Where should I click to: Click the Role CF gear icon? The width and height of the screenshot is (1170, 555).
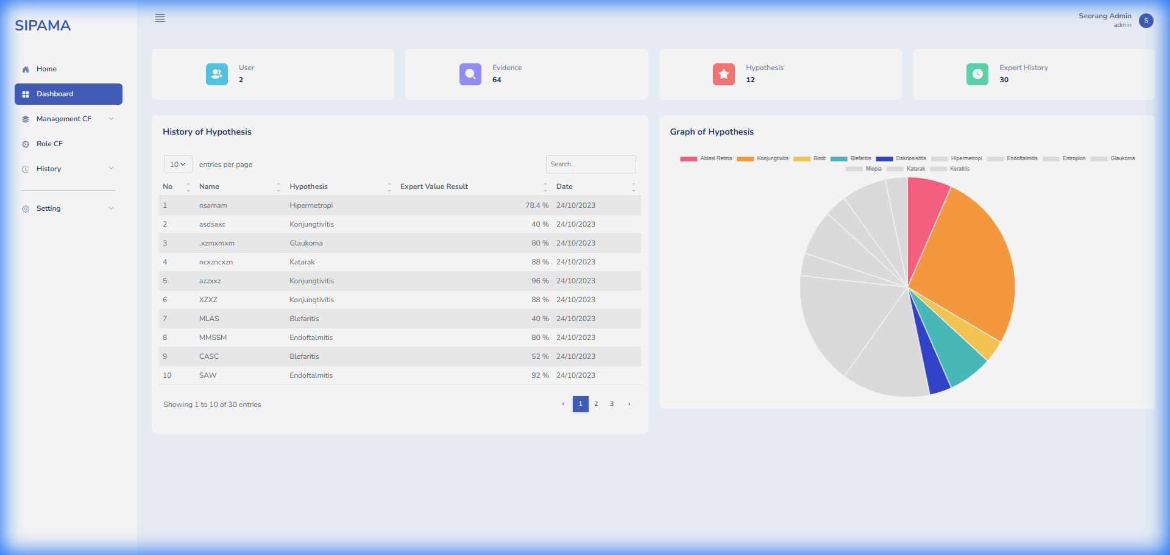tap(25, 144)
